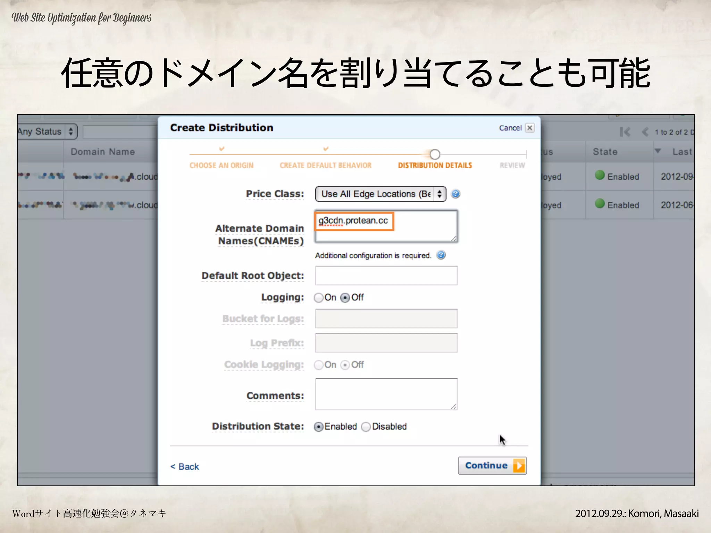Image resolution: width=711 pixels, height=533 pixels.
Task: Click the 2012-09 date cell
Action: pos(677,177)
